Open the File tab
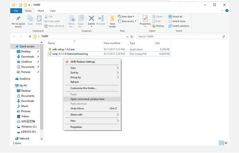This screenshot has width=239, height=153. click(16, 11)
